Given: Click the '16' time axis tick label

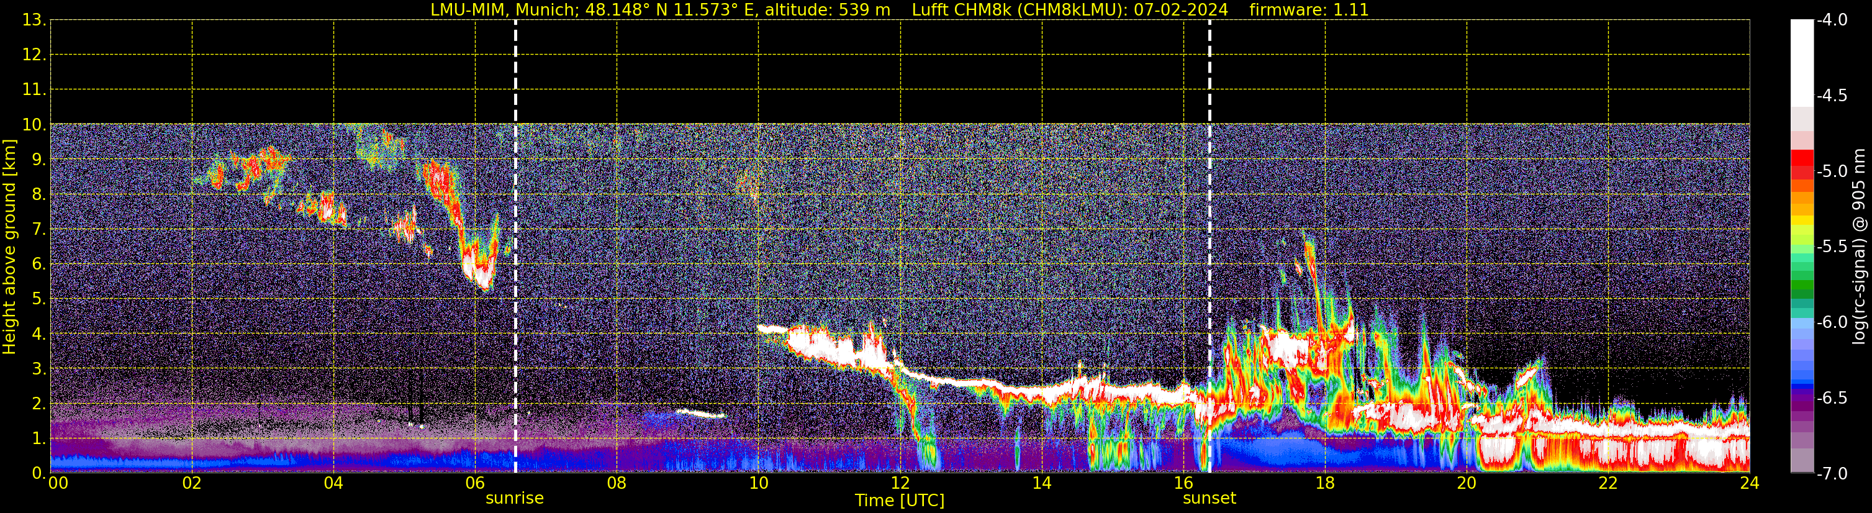Looking at the screenshot, I should [1184, 483].
